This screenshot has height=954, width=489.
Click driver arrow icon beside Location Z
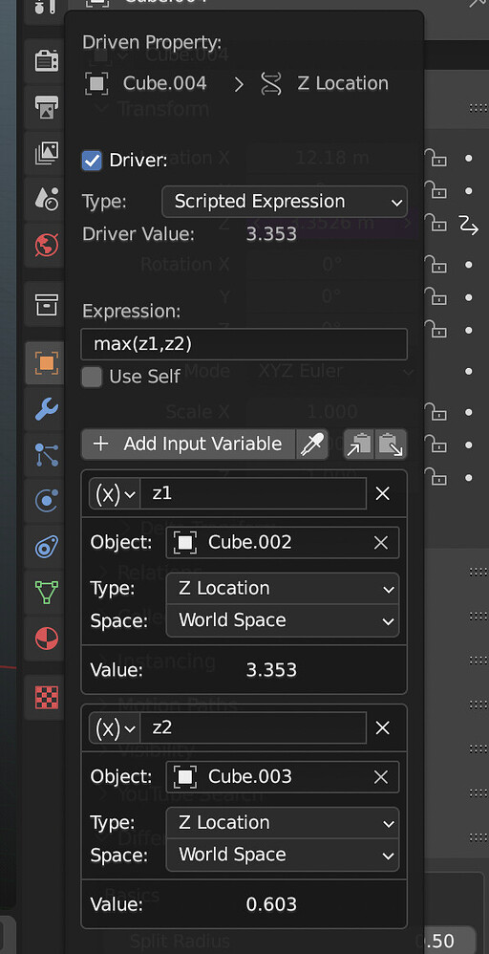468,226
